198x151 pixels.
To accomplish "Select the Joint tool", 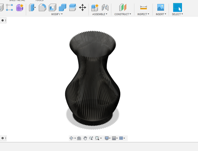I will coord(105,7).
